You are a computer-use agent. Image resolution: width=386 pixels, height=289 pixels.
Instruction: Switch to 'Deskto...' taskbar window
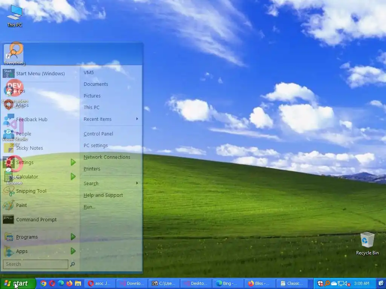click(196, 283)
